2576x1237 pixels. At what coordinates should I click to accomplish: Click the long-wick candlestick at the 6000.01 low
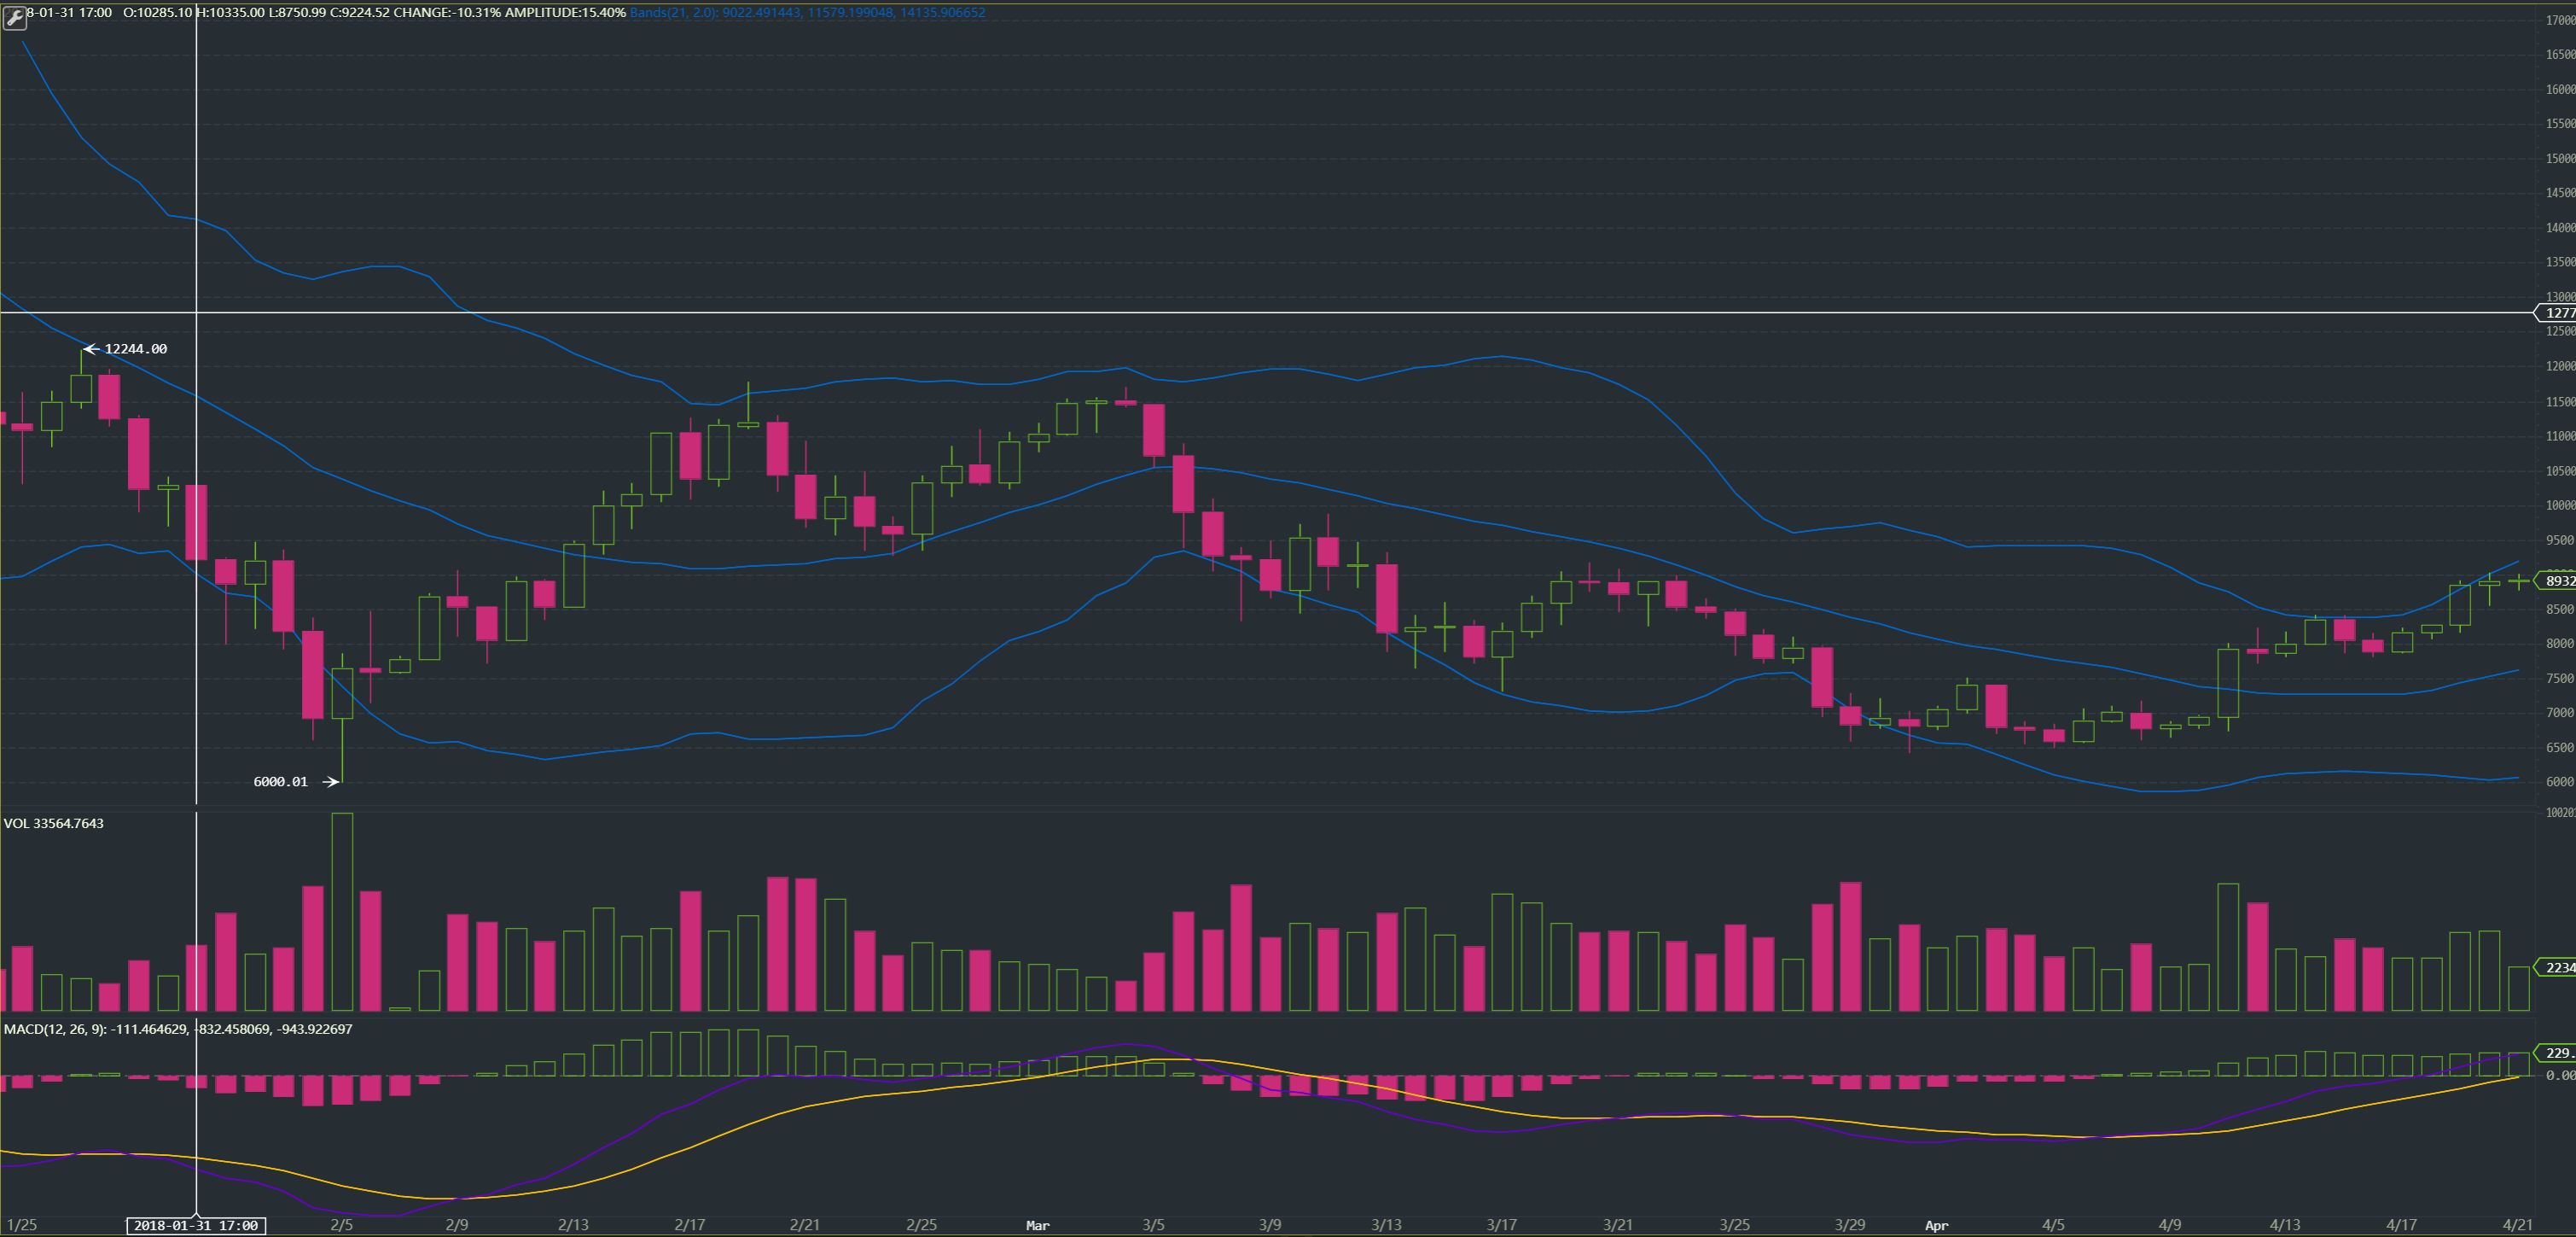(x=342, y=718)
